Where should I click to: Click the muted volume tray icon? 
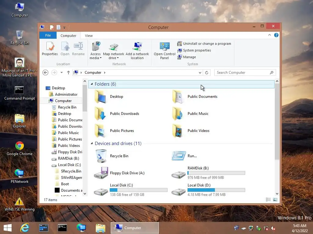273,228
